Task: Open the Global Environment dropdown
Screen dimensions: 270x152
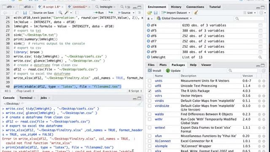Action: pyautogui.click(x=174, y=18)
